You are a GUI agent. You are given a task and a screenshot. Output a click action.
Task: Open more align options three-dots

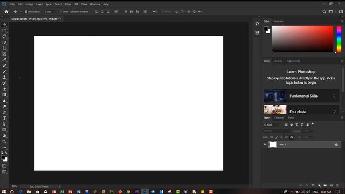[x=155, y=12]
